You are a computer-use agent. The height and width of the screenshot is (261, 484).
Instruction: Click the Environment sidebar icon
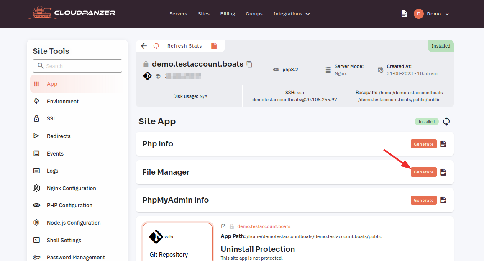[36, 101]
